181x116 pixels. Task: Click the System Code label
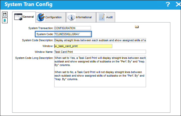(45, 34)
